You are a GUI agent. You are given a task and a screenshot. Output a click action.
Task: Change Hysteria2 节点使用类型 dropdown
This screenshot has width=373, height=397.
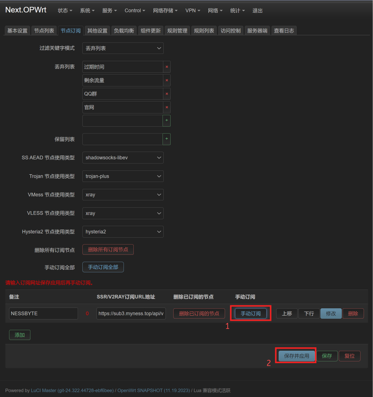123,232
